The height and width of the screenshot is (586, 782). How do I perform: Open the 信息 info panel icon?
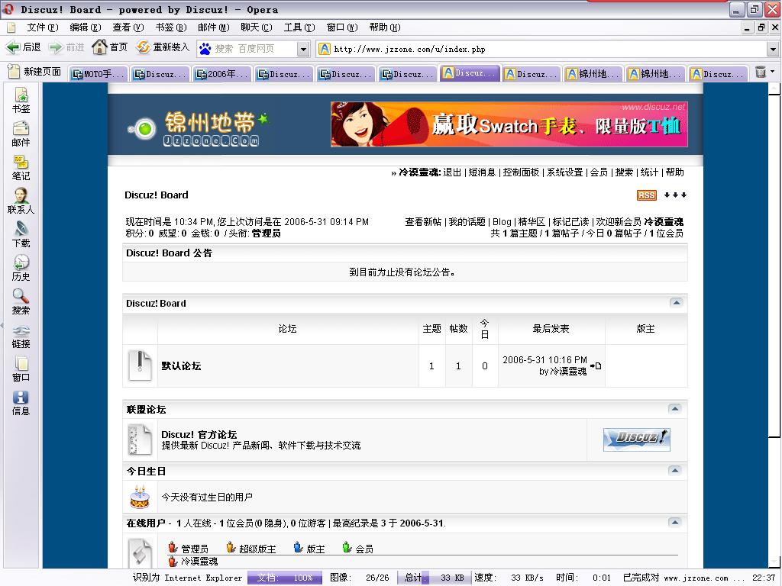click(x=21, y=403)
